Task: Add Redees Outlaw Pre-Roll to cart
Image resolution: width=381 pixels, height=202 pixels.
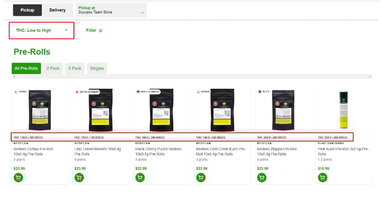Action: click(18, 178)
